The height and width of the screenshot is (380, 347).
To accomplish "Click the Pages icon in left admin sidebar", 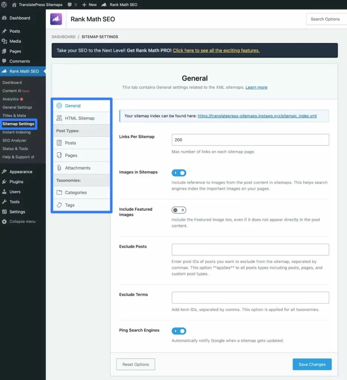I will click(x=4, y=51).
